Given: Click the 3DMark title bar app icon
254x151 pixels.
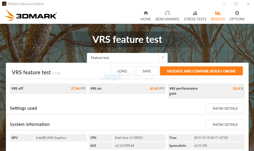Looking at the screenshot, I should pos(4,4).
